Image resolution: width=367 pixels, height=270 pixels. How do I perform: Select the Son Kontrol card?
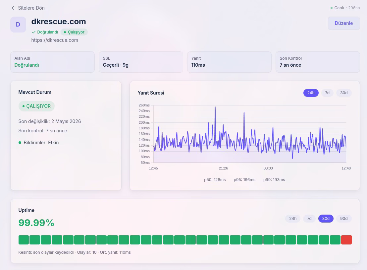point(318,62)
